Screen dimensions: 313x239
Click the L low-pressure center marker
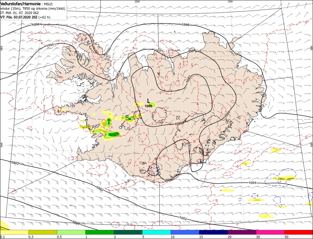148,101
